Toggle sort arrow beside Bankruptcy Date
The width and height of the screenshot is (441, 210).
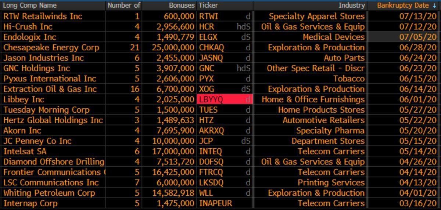[435, 6]
